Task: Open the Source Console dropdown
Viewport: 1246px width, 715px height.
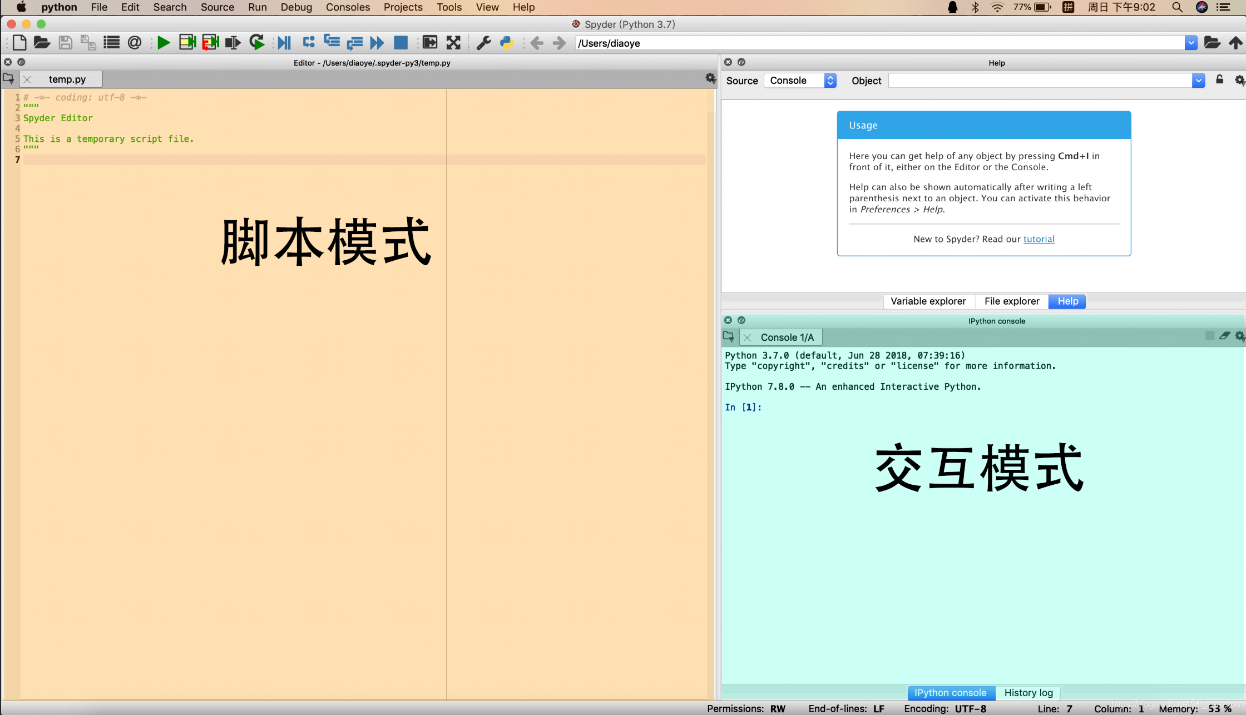Action: click(800, 81)
